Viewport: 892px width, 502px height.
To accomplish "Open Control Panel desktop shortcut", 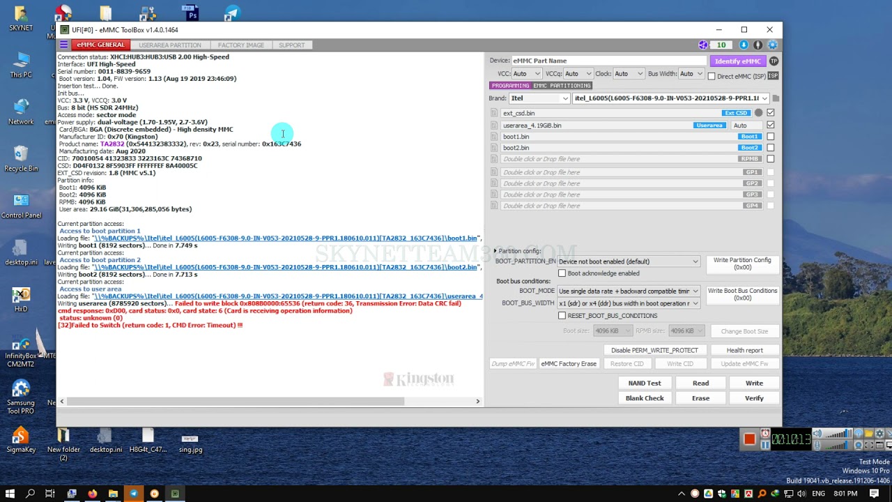I will [21, 206].
